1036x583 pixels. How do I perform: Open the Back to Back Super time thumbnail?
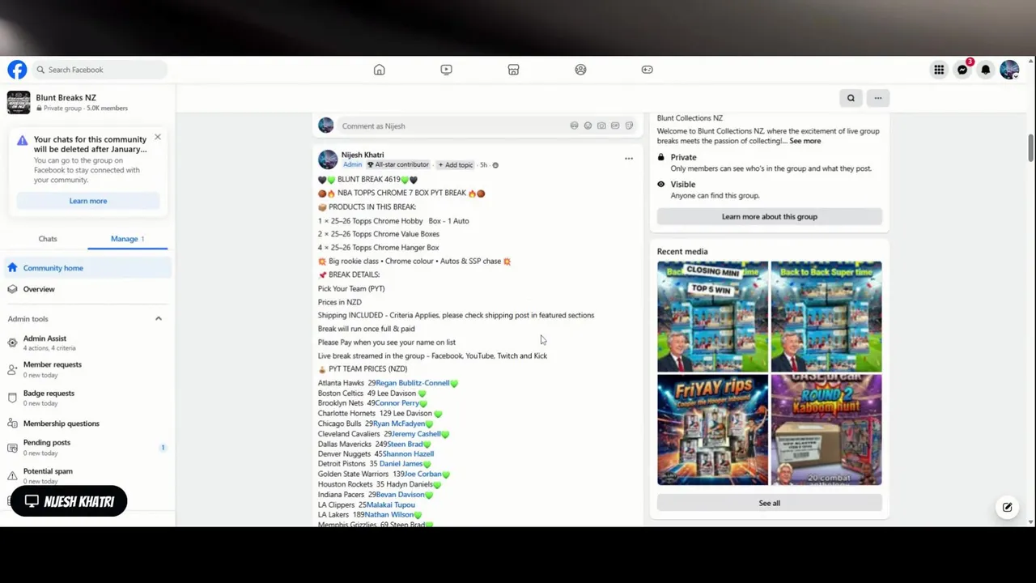(x=826, y=317)
